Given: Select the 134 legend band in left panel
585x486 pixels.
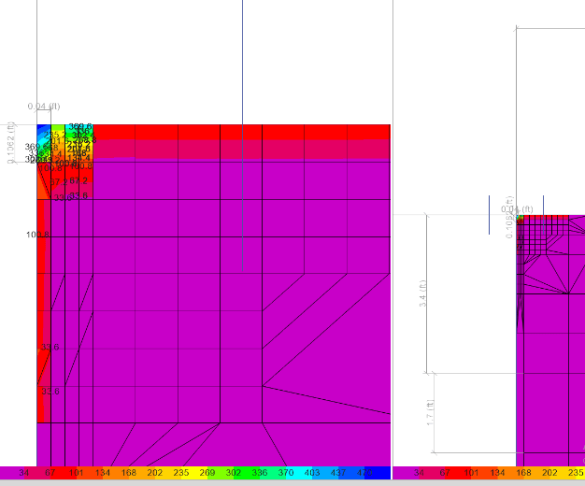Looking at the screenshot, I should point(102,473).
